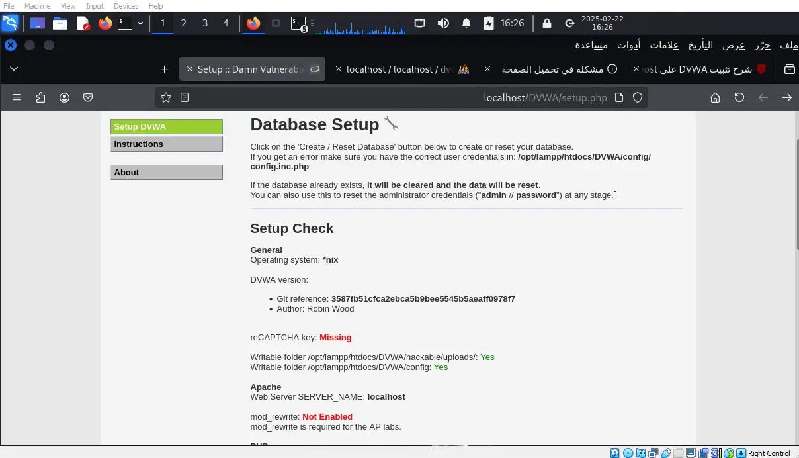The width and height of the screenshot is (799, 458).
Task: Click the 'Setup Check' heading
Action: [x=292, y=228]
